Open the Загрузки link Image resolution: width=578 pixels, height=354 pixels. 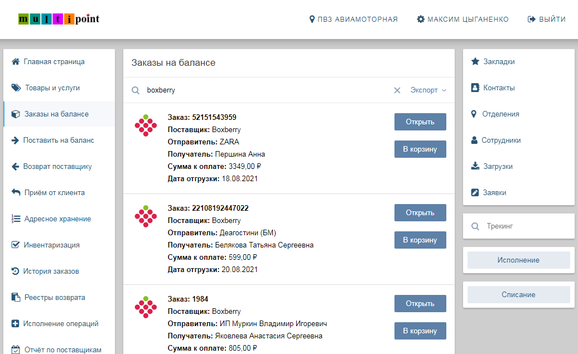point(519,166)
